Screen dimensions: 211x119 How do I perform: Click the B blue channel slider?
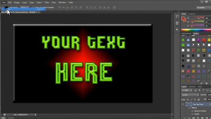197,25
